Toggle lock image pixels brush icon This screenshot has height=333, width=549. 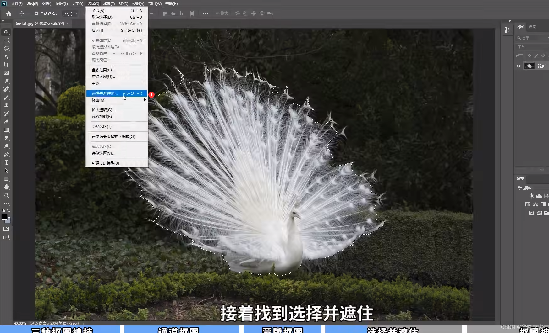point(536,55)
